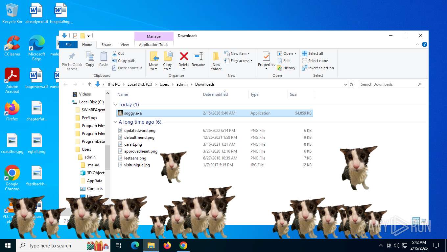The image size is (447, 252).
Task: Click the Manage contextual tab
Action: pos(154,36)
